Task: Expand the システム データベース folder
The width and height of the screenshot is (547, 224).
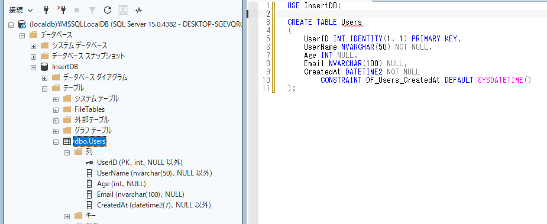Action: [33, 46]
